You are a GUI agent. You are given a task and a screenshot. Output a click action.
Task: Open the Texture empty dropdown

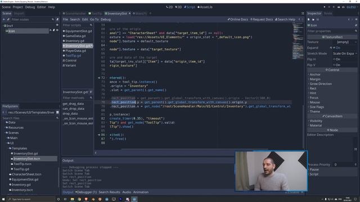(x=344, y=42)
